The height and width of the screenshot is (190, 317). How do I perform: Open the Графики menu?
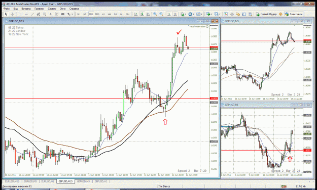pos(39,9)
